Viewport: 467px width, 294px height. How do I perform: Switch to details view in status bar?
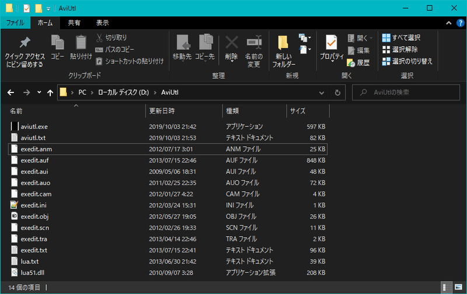447,288
